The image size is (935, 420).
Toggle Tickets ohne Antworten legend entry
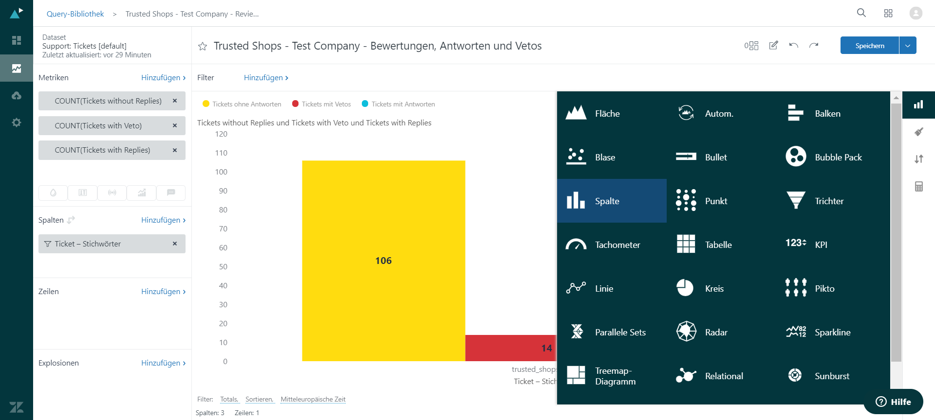click(242, 104)
